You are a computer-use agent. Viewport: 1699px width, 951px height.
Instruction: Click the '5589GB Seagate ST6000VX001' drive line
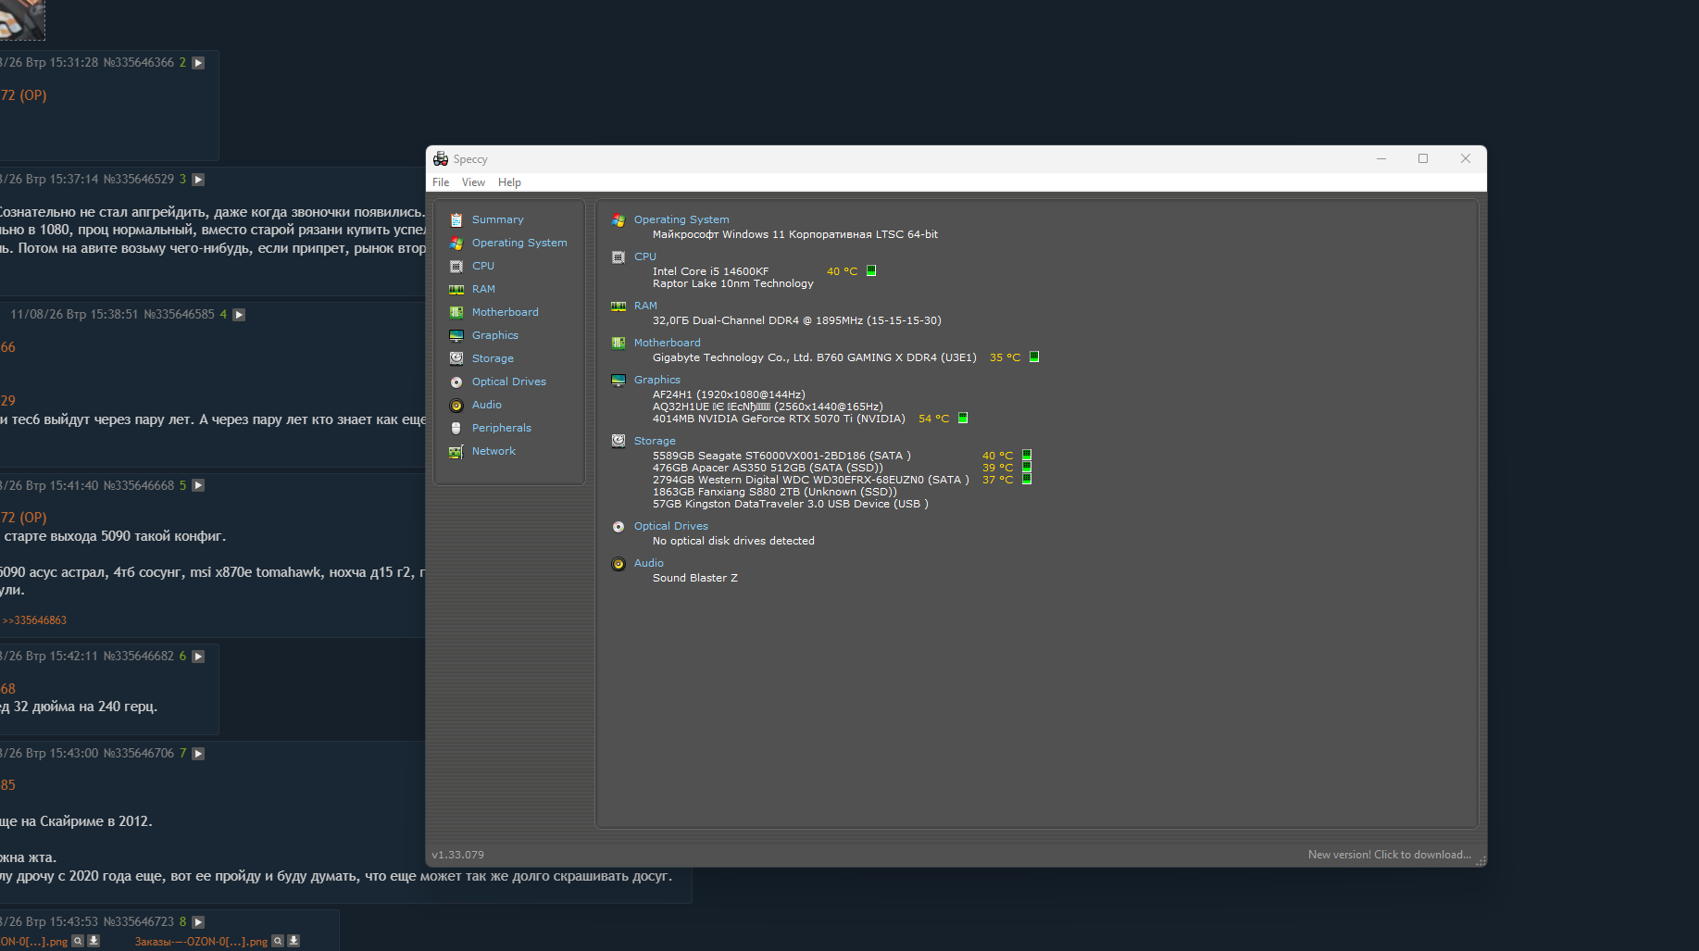(x=781, y=456)
